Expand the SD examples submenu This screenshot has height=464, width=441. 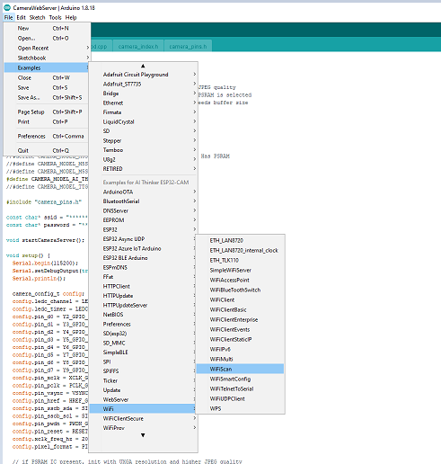pos(144,131)
